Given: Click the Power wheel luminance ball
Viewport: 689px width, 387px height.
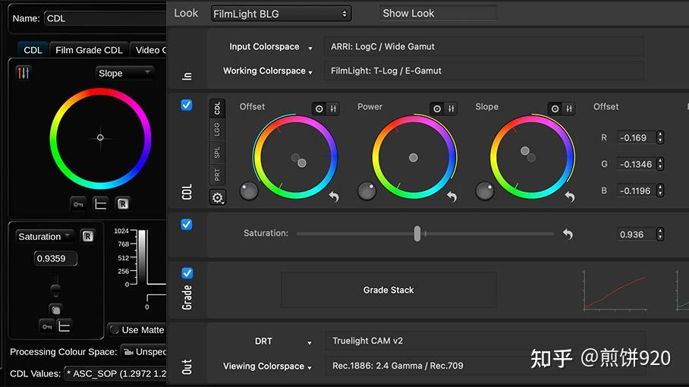Looking at the screenshot, I should tap(367, 191).
